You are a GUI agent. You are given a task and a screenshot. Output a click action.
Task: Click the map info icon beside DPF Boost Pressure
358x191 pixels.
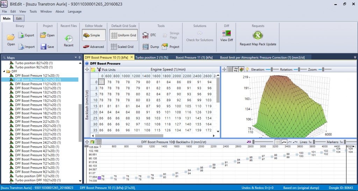click(87, 63)
